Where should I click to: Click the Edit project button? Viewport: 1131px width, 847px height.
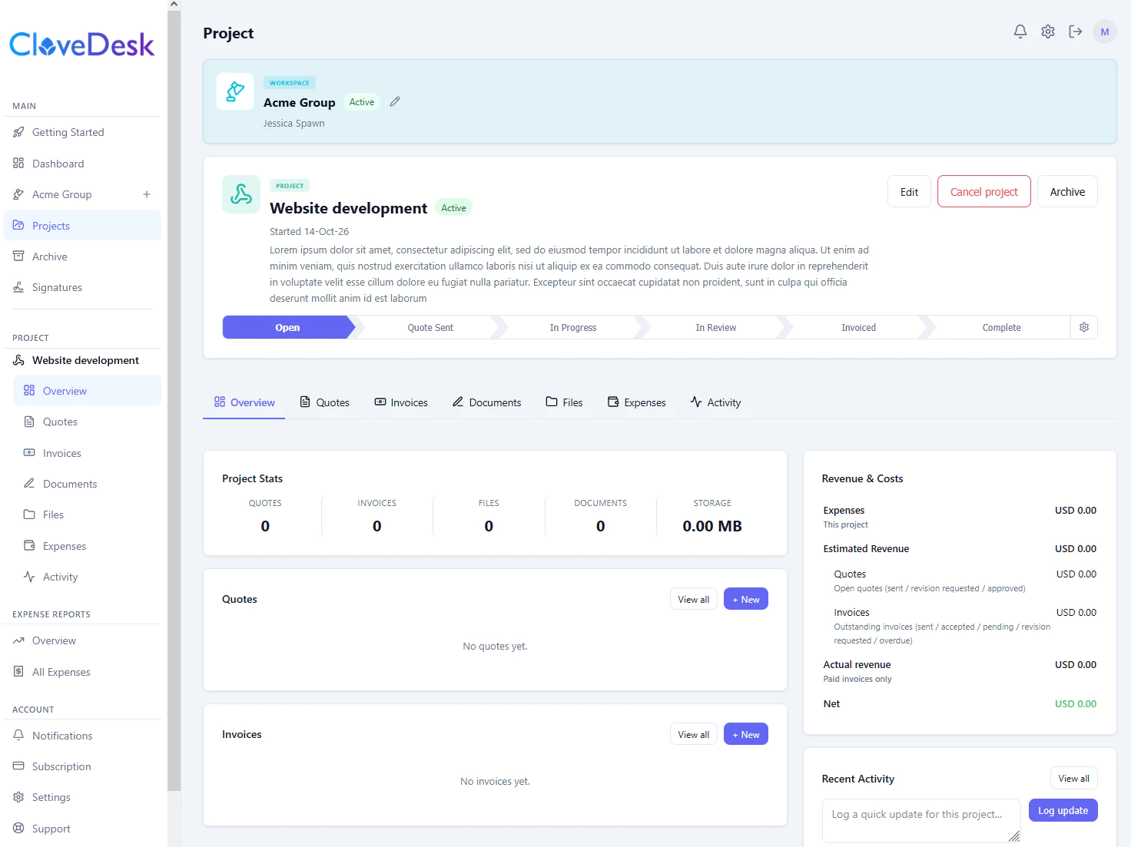coord(909,192)
